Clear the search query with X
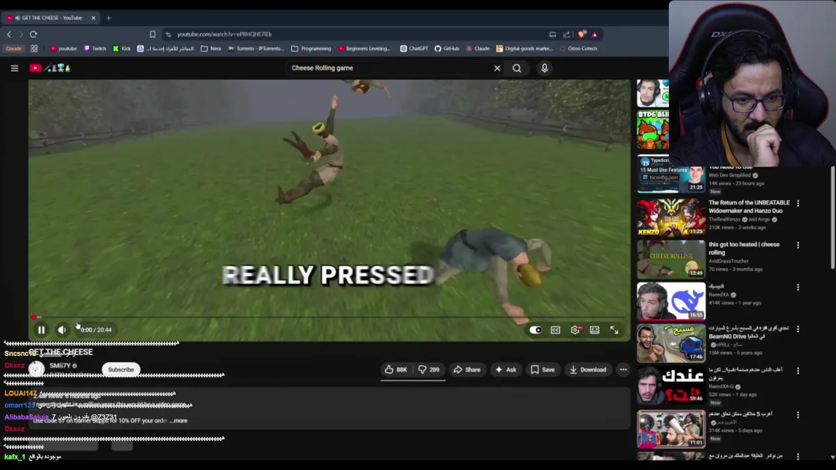836x470 pixels. pos(497,68)
